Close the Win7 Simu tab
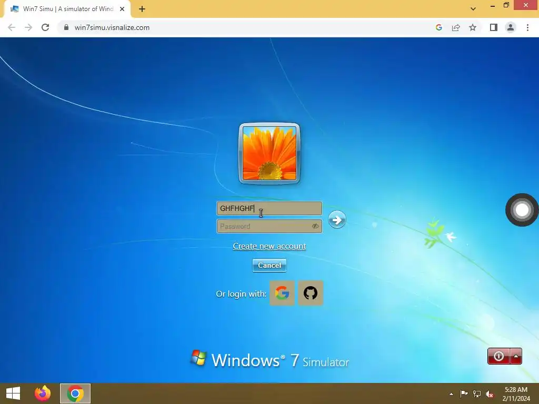Viewport: 539px width, 404px height. [x=122, y=9]
